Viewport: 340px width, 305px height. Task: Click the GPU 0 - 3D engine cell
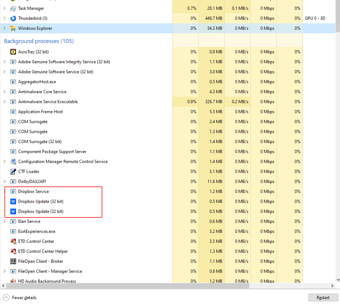tap(315, 18)
